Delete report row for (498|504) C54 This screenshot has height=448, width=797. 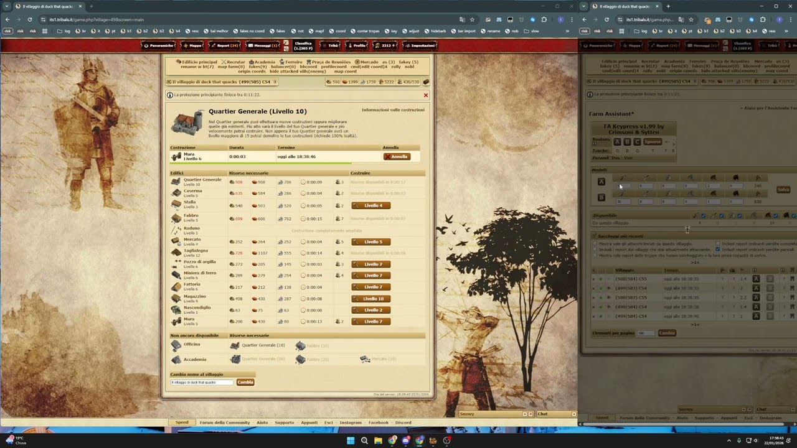click(x=593, y=307)
